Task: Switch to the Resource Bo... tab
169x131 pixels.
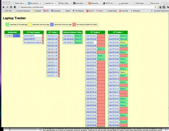Action: [155, 3]
